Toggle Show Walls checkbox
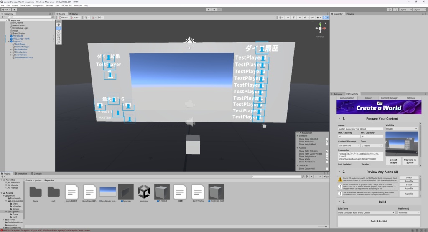 (x=327, y=159)
